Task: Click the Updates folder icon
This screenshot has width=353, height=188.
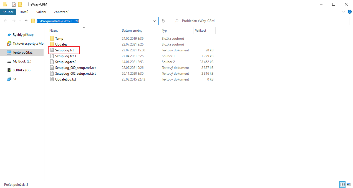Action: point(52,44)
